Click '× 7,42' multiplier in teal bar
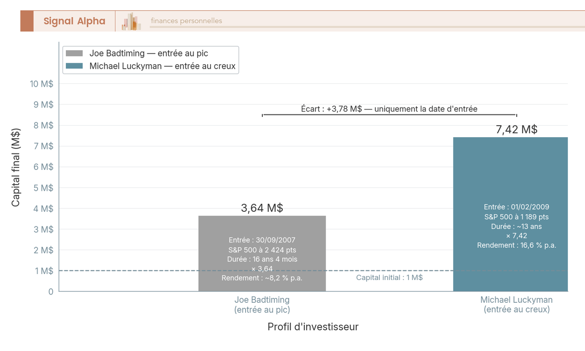The width and height of the screenshot is (585, 351). coord(517,236)
